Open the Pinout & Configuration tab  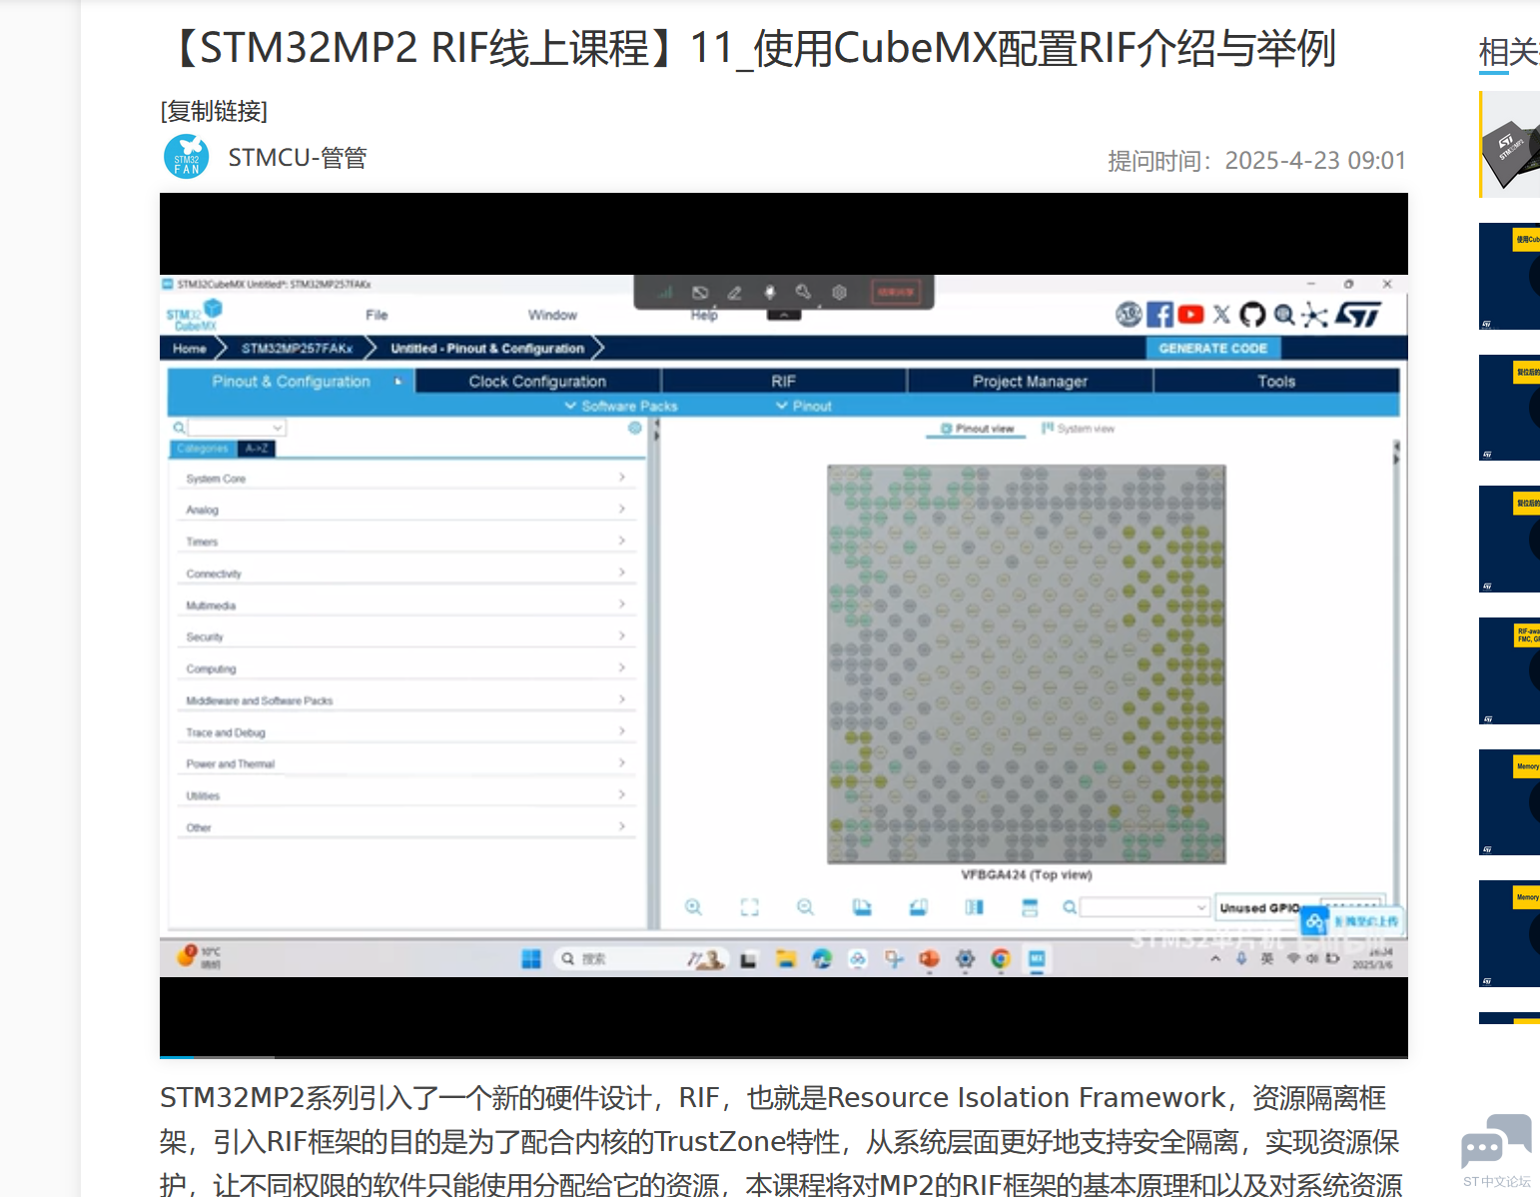click(291, 381)
